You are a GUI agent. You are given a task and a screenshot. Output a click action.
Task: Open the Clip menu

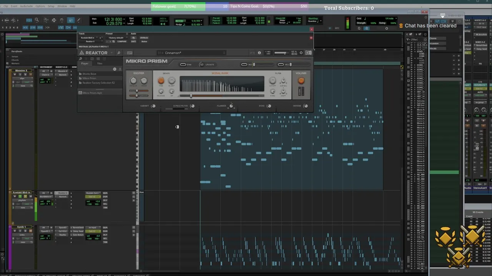click(x=5, y=6)
